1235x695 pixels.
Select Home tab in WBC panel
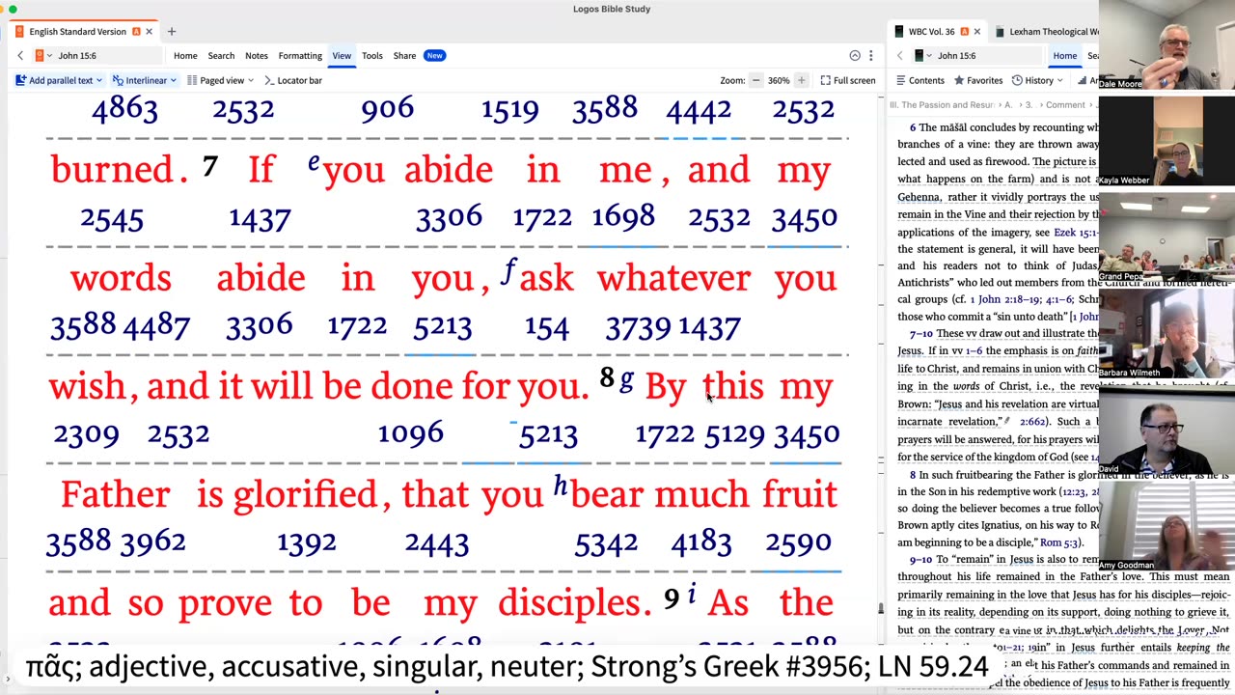point(1065,56)
